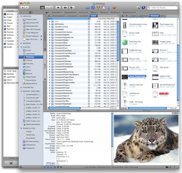Click left pane horizontal scrollbar
182x173 pixels.
(x=64, y=108)
